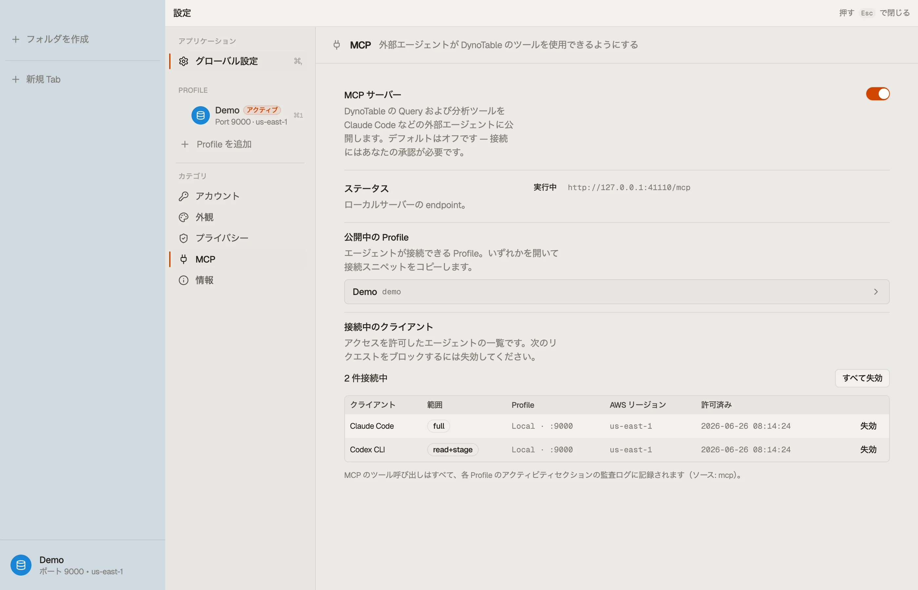
Task: Click Codex CLI row's us-east-1 region cell
Action: pyautogui.click(x=631, y=449)
